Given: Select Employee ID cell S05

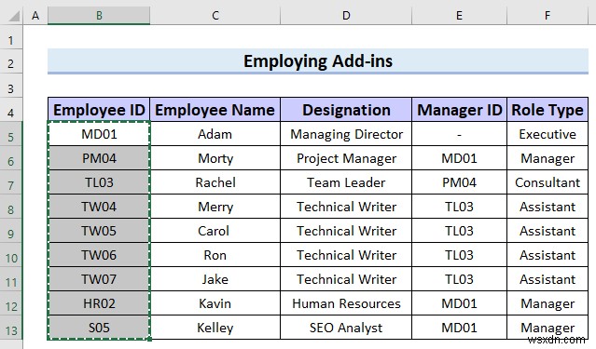Looking at the screenshot, I should pyautogui.click(x=99, y=328).
